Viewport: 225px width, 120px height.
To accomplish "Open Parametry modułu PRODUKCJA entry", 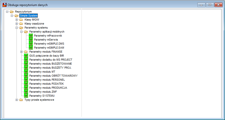I will 48,88.
